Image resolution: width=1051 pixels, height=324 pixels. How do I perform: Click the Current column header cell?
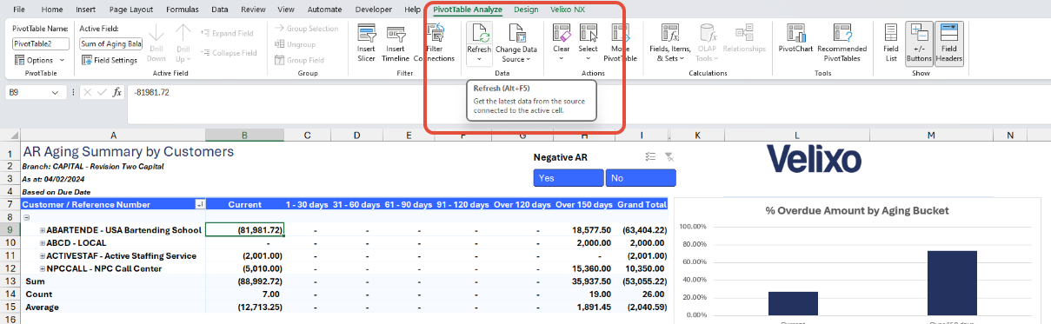[243, 204]
